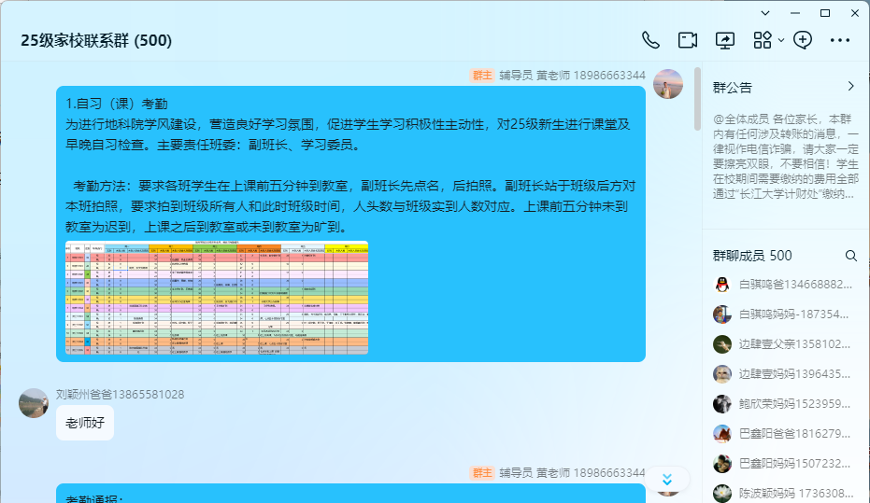This screenshot has height=503, width=870.
Task: Open the three-dot more options menu
Action: pyautogui.click(x=840, y=40)
